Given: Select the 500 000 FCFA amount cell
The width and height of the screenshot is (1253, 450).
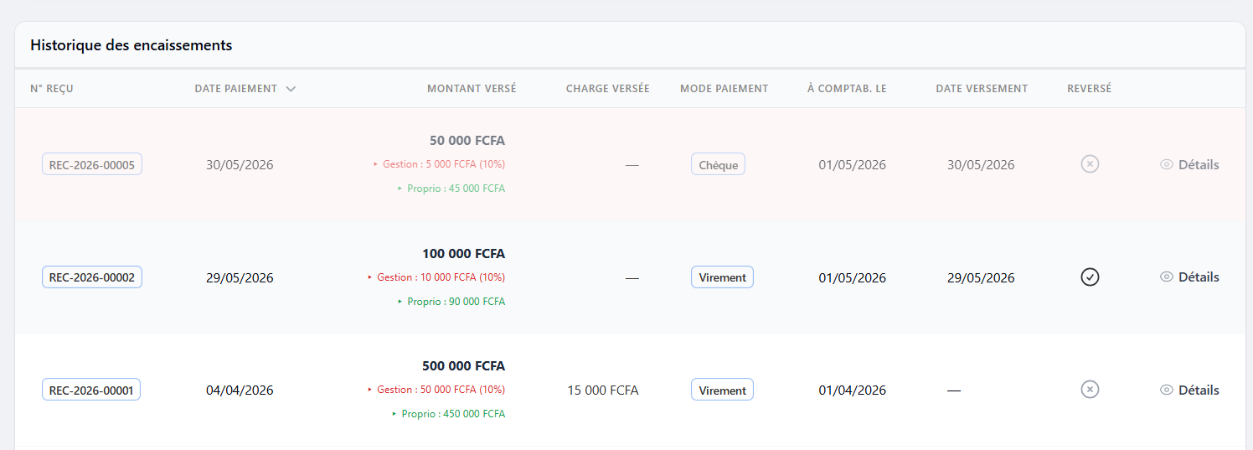Looking at the screenshot, I should point(463,366).
